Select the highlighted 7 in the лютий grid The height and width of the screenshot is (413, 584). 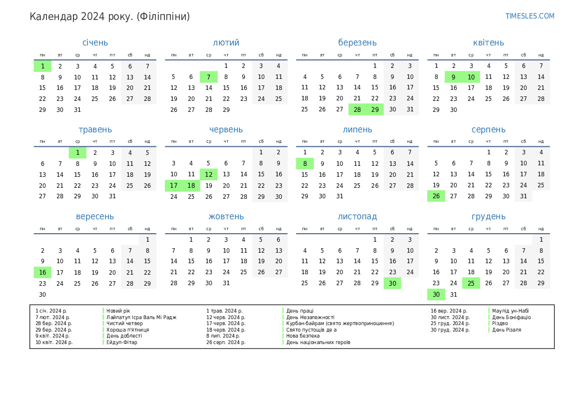pos(209,77)
